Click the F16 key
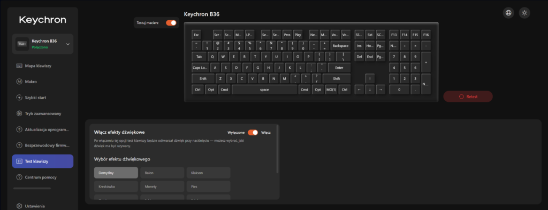548x210 pixels. click(x=426, y=35)
